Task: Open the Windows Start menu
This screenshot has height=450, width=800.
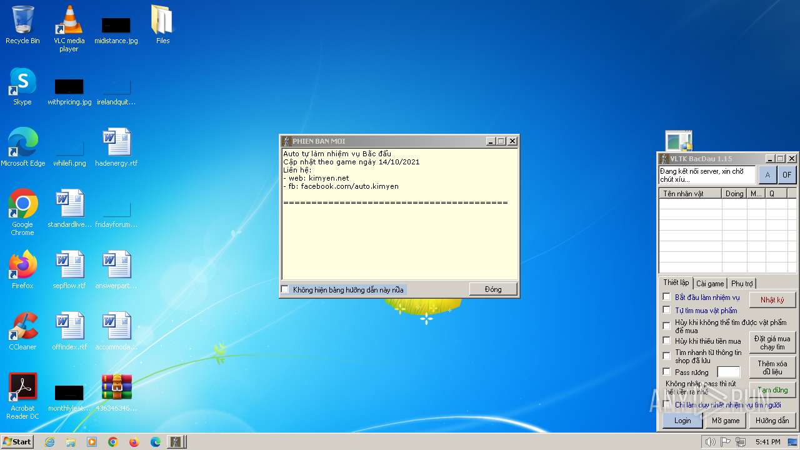Action: click(17, 442)
